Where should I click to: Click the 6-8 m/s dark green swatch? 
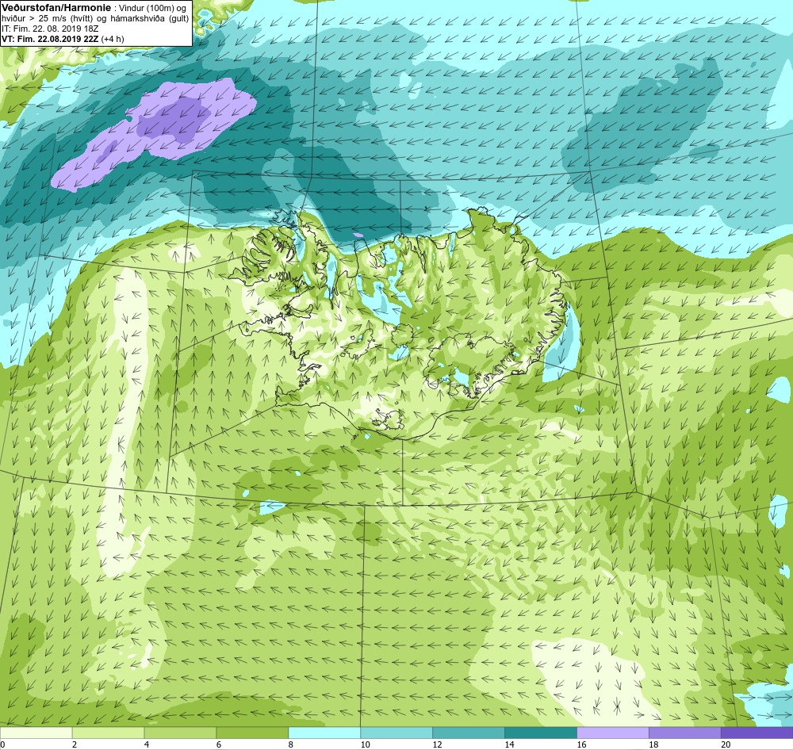[x=252, y=733]
